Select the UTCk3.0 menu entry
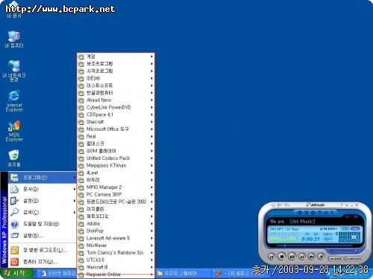The height and width of the screenshot is (279, 373). (x=116, y=260)
